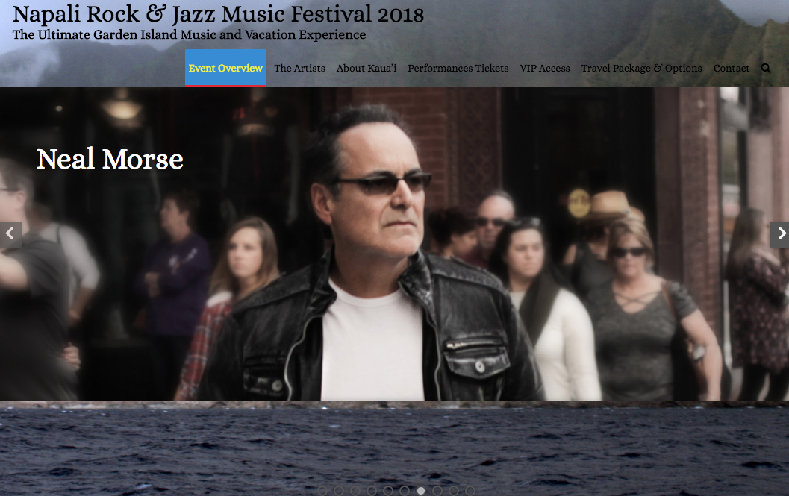The image size is (789, 496).
Task: Advance to the next slide arrow
Action: 779,234
